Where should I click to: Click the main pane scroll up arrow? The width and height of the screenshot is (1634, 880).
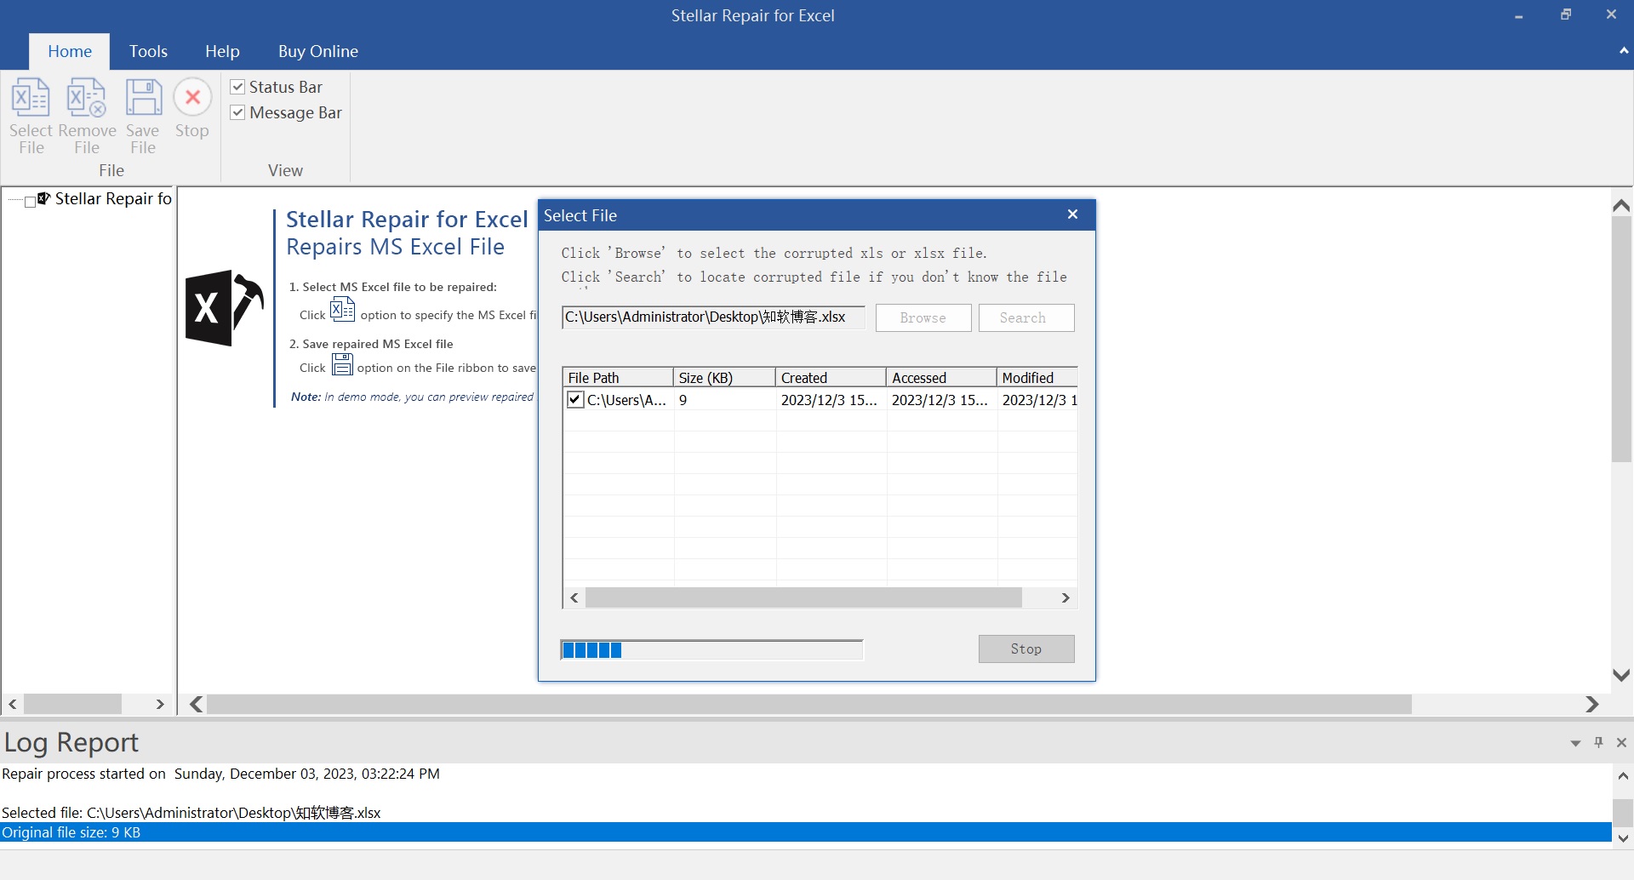(1621, 205)
